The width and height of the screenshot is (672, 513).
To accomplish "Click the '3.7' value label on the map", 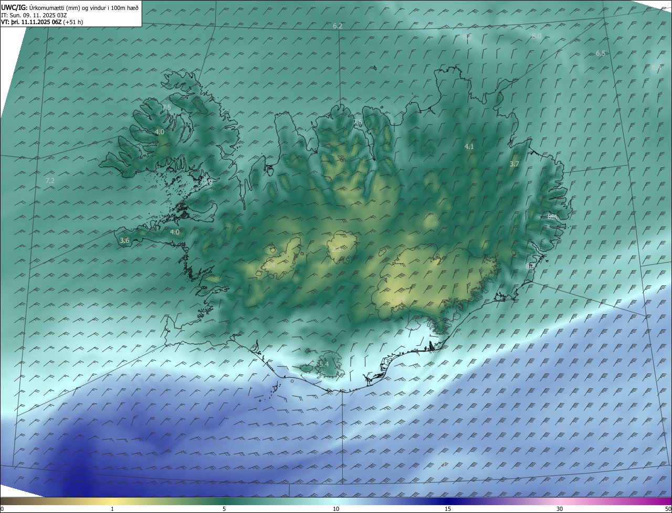I will click(514, 164).
